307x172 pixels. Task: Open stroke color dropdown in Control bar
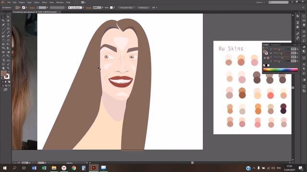click(x=26, y=8)
